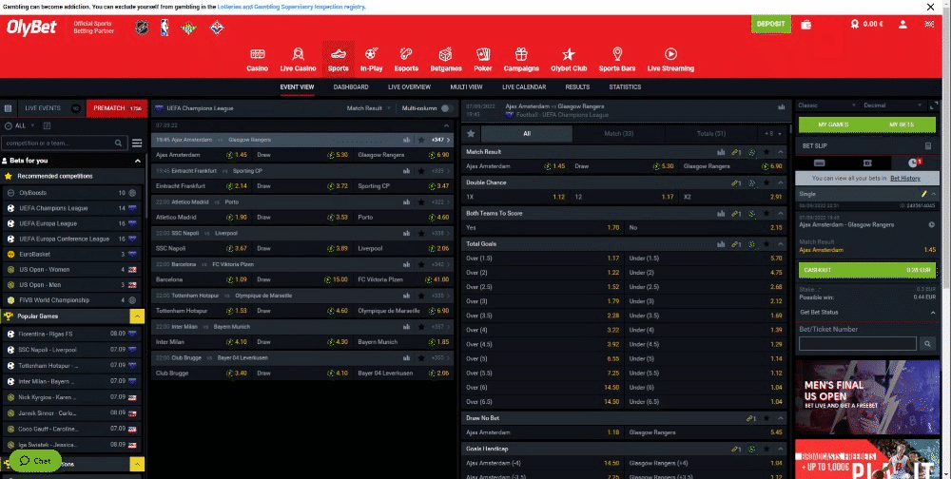Click the green Deposit button
The image size is (951, 479).
770,25
